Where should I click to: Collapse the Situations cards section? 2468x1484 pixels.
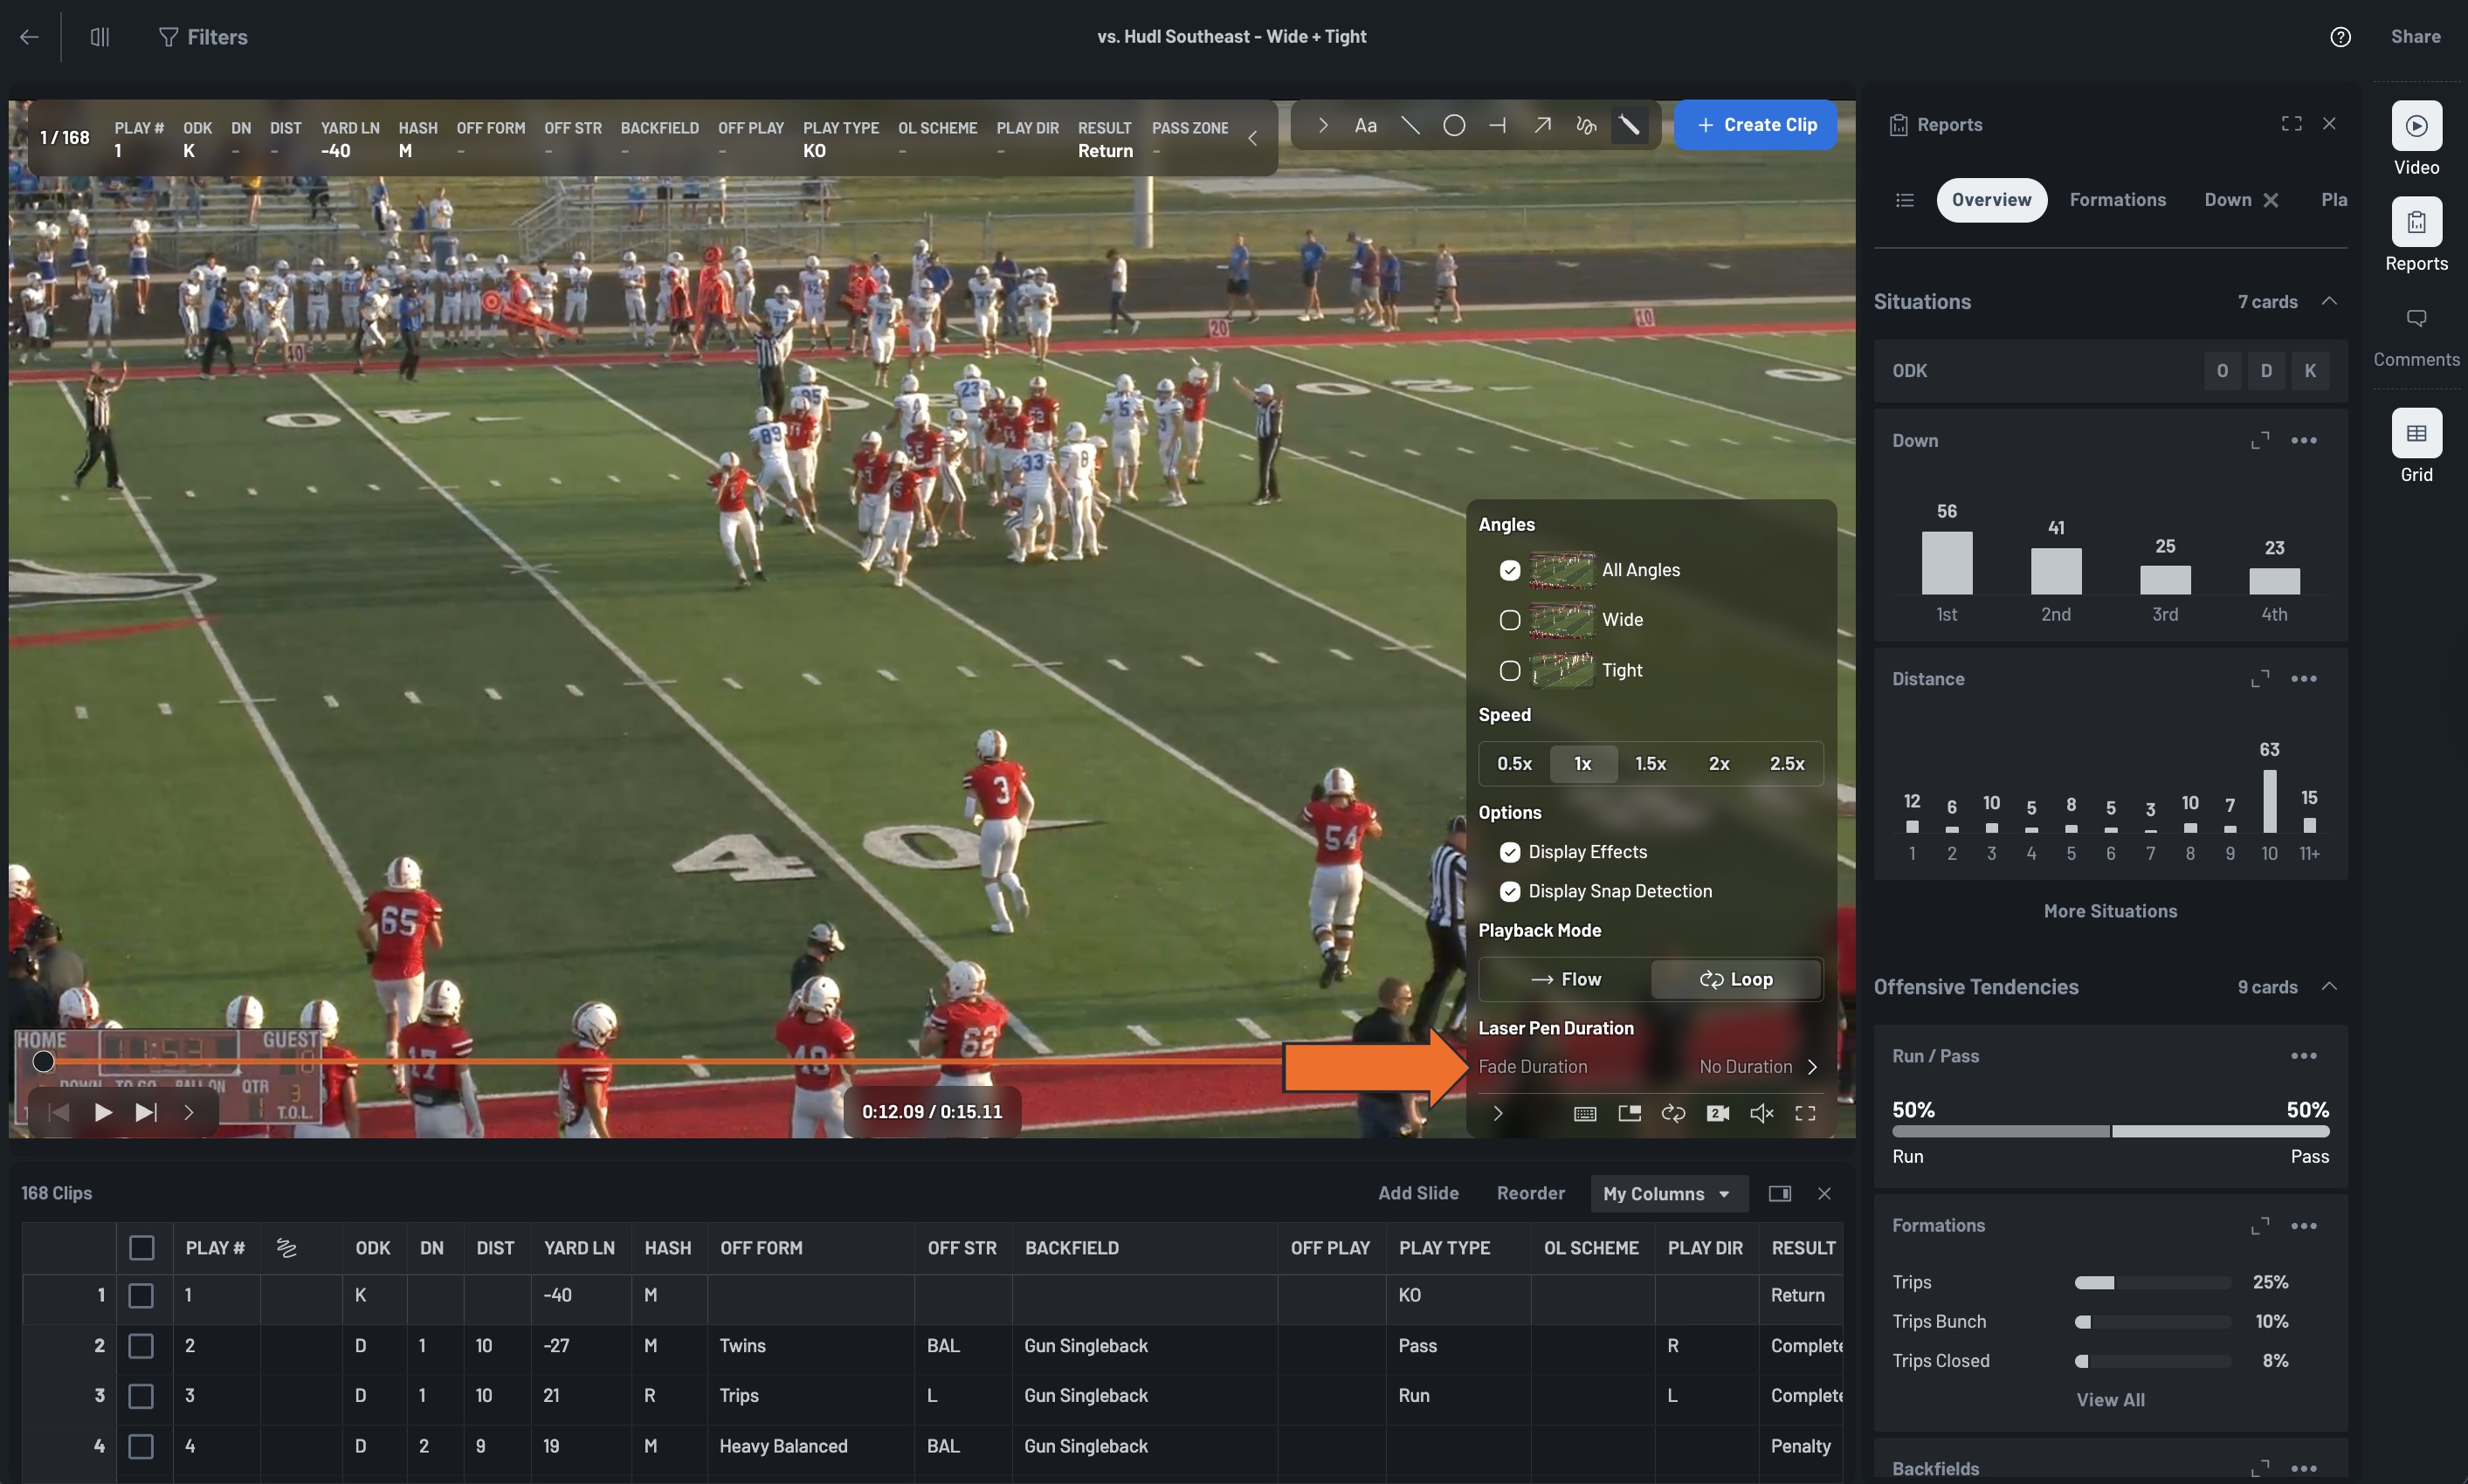point(2329,302)
